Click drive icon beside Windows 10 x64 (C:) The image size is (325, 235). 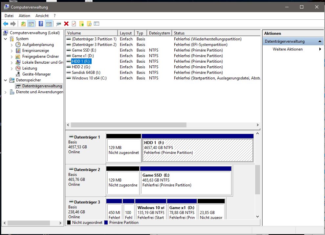pyautogui.click(x=69, y=78)
